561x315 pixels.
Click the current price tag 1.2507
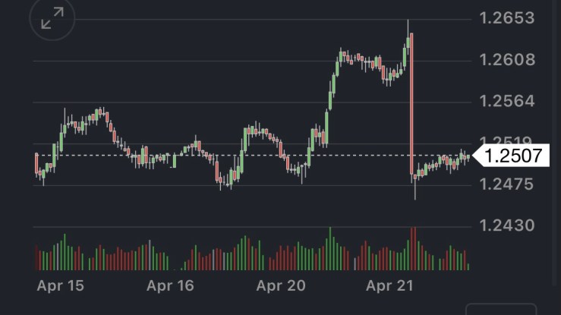pos(513,156)
